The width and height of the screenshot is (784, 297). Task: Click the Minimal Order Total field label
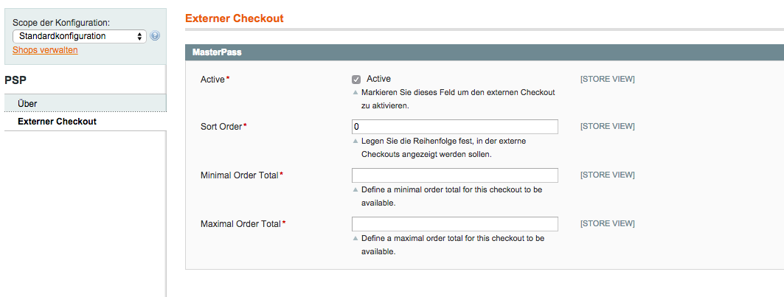click(x=239, y=175)
